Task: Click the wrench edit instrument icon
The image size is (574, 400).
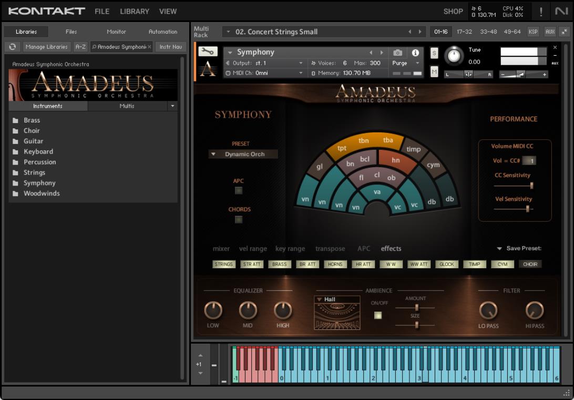Action: (208, 52)
